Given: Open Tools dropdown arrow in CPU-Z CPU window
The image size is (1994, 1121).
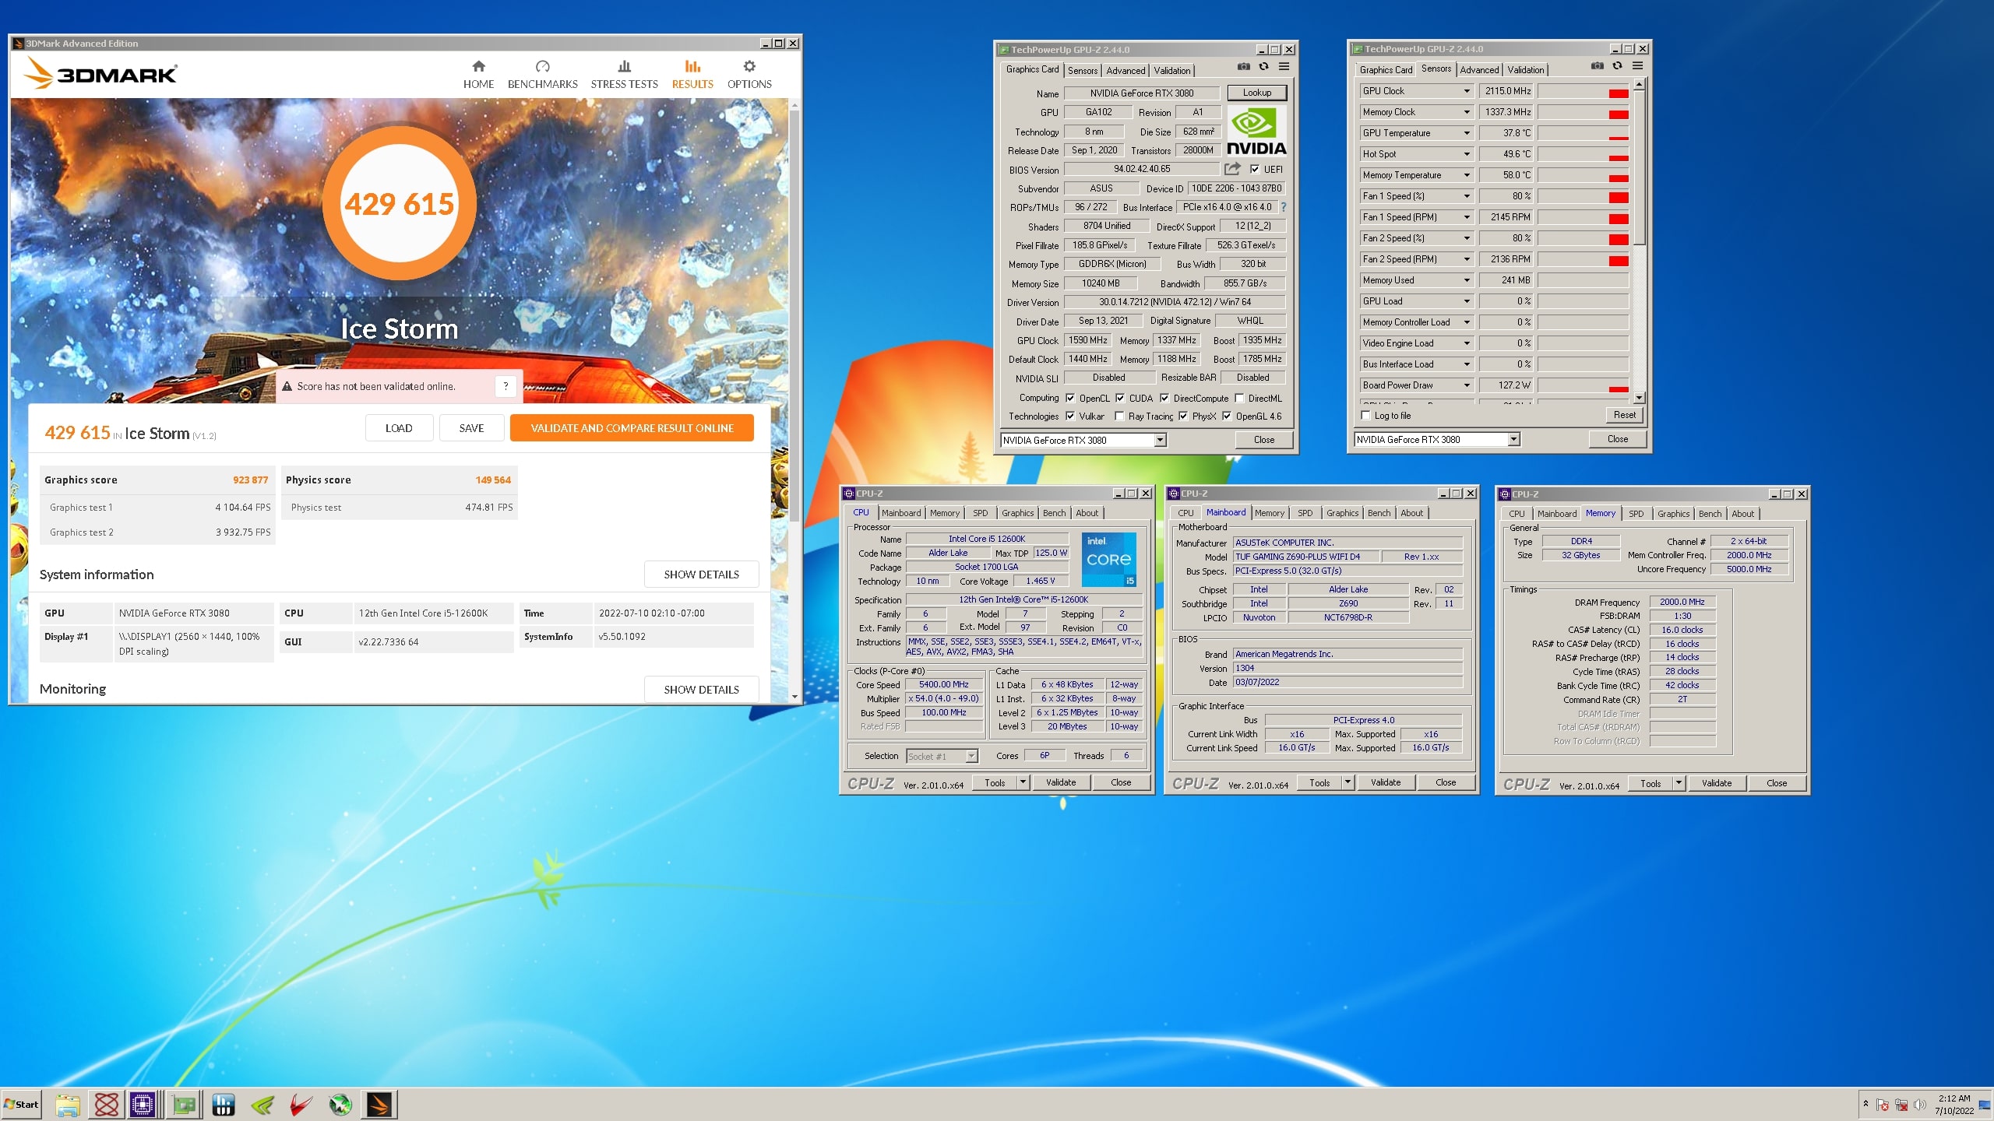Looking at the screenshot, I should point(1023,782).
